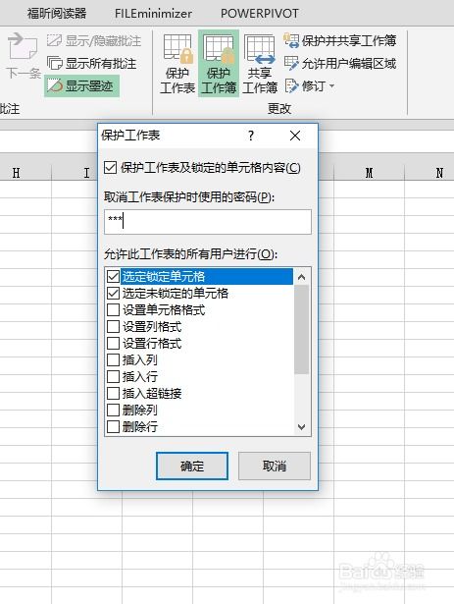Toggle 显示墨迹 in the ribbon
The image size is (454, 604).
click(81, 85)
